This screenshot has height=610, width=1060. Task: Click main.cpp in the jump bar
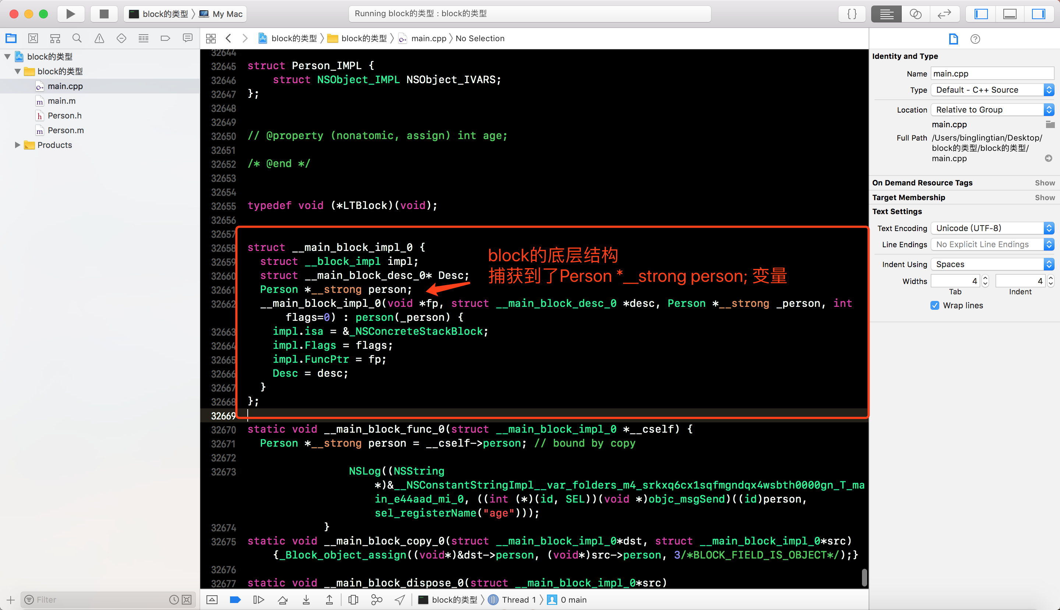point(428,39)
